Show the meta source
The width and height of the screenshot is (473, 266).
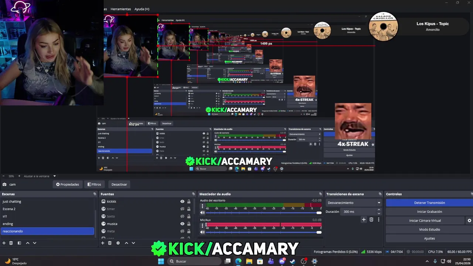click(182, 231)
